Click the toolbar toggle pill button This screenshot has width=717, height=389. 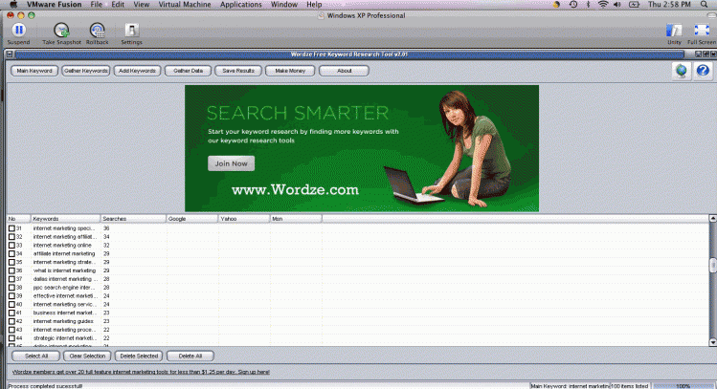tap(712, 15)
